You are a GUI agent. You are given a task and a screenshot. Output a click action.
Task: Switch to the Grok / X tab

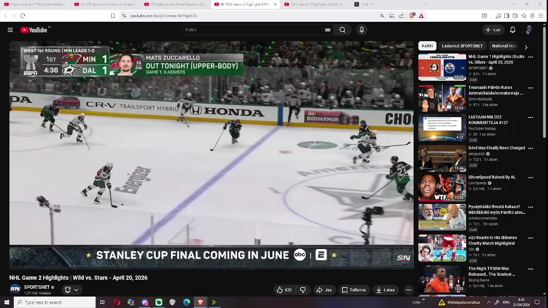tap(384, 4)
